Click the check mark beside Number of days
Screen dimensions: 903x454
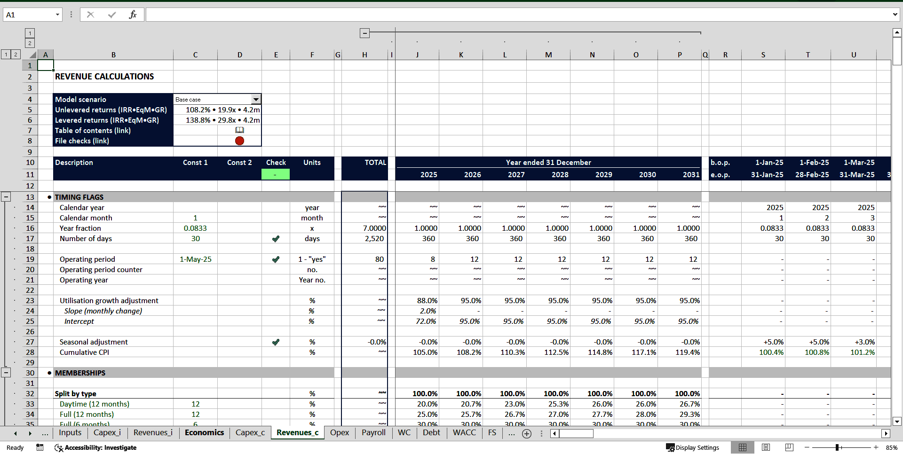click(x=276, y=238)
